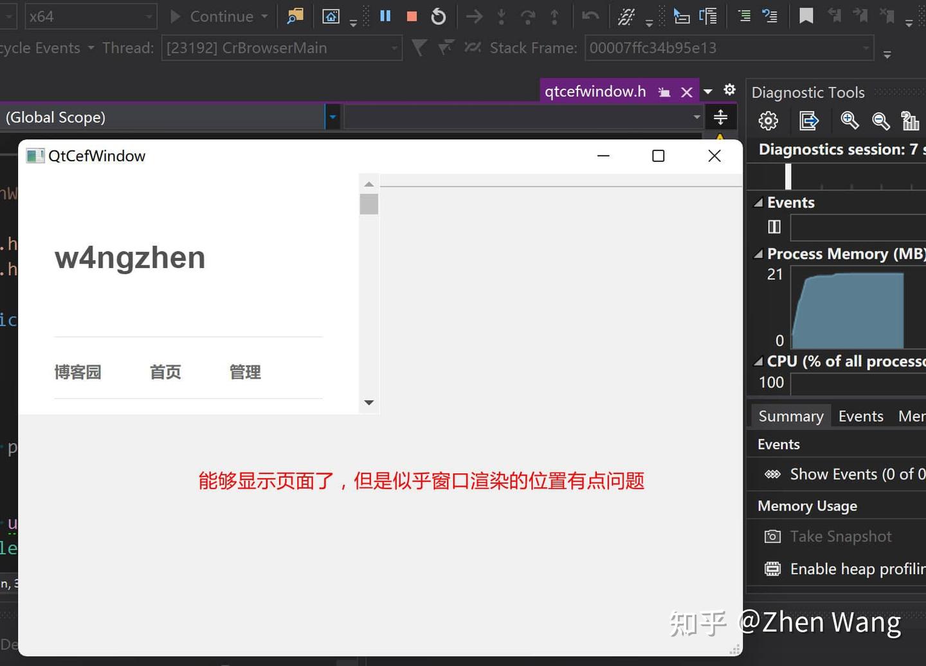Pause debugging with the Break All icon
Image resolution: width=926 pixels, height=666 pixels.
pyautogui.click(x=385, y=16)
